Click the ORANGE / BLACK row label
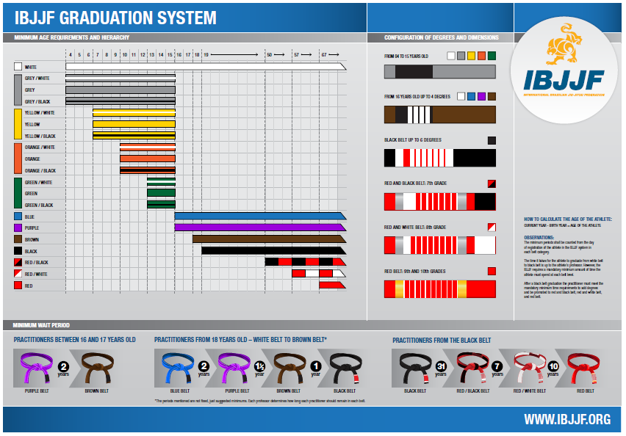The image size is (626, 436). (40, 171)
